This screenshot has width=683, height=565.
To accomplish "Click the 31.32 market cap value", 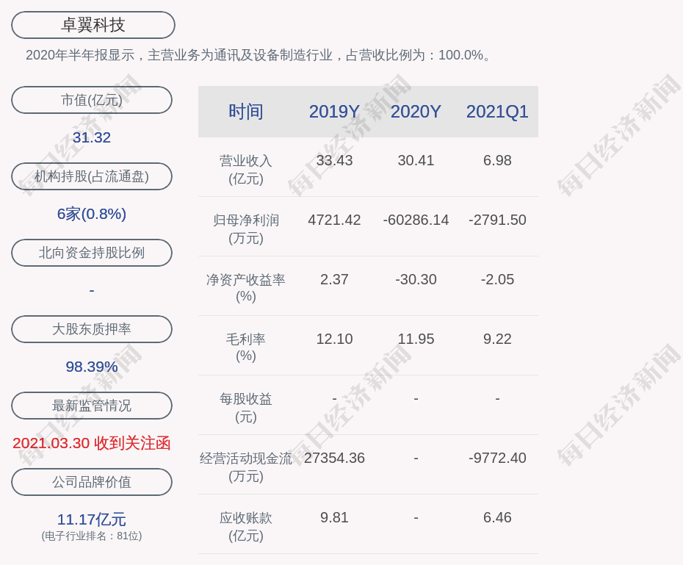I will pos(92,137).
